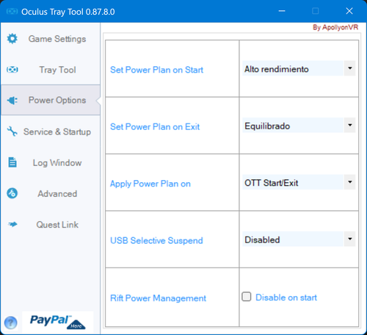Image resolution: width=367 pixels, height=335 pixels.
Task: Open the Game Settings tab
Action: [51, 39]
